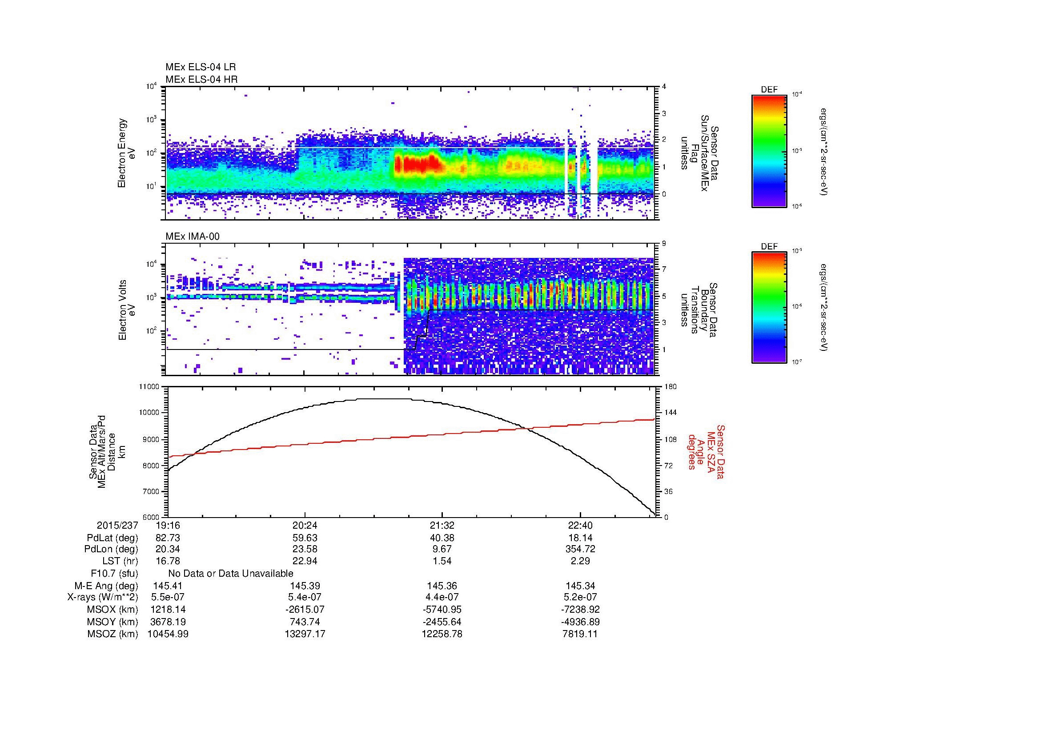Click the 'MEx ELS-04 HR' panel title
Image resolution: width=1040 pixels, height=735 pixels.
click(201, 79)
